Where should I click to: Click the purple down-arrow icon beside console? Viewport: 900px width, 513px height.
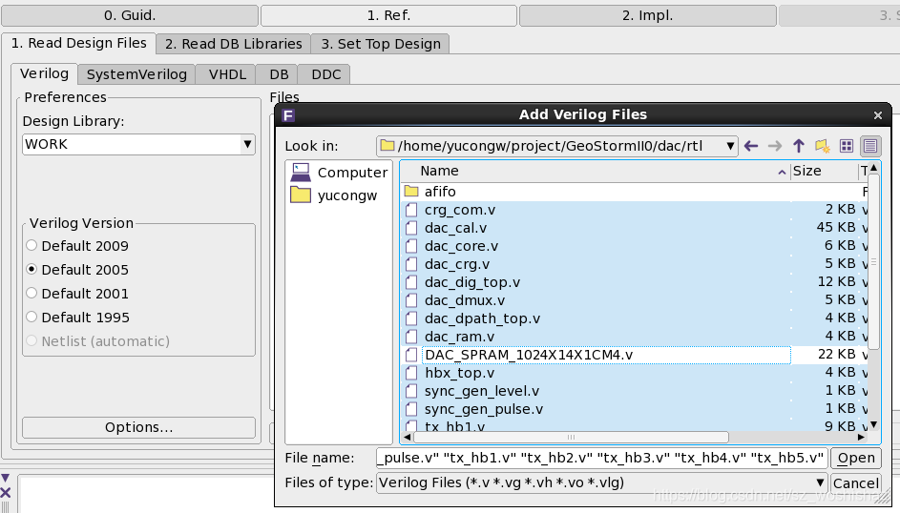pyautogui.click(x=5, y=478)
